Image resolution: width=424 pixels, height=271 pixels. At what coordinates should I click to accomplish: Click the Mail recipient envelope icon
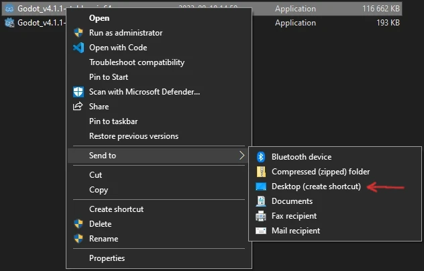coord(261,231)
